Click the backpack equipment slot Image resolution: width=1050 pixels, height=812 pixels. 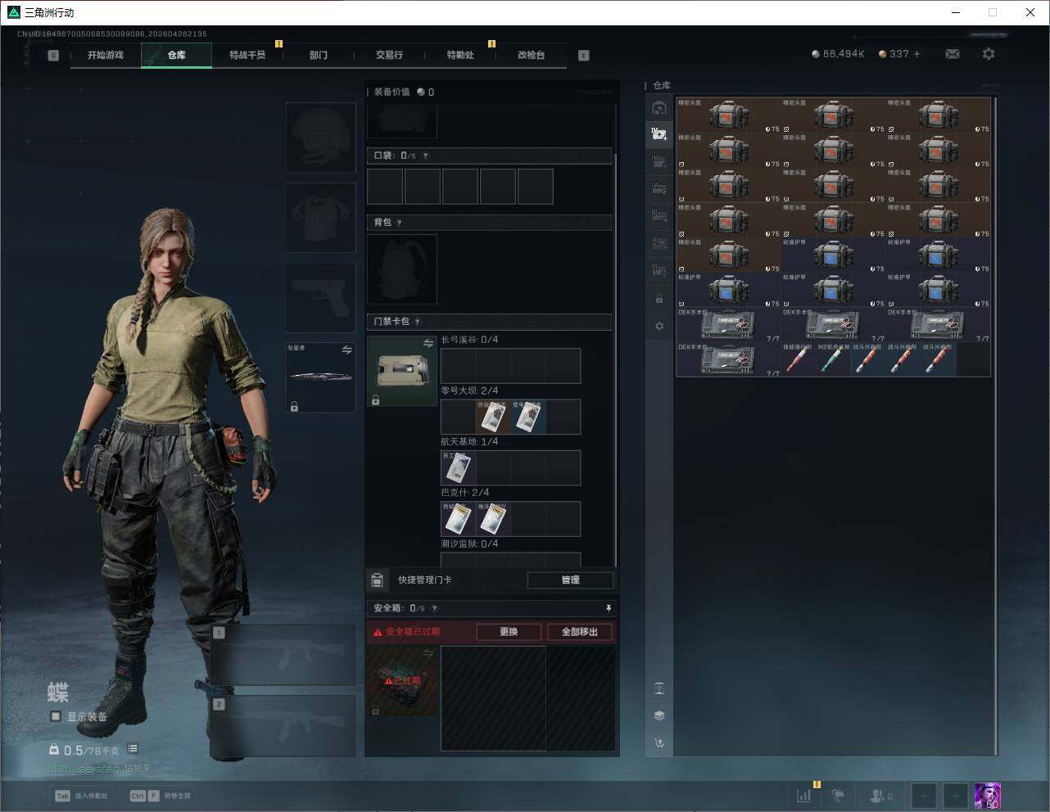402,269
